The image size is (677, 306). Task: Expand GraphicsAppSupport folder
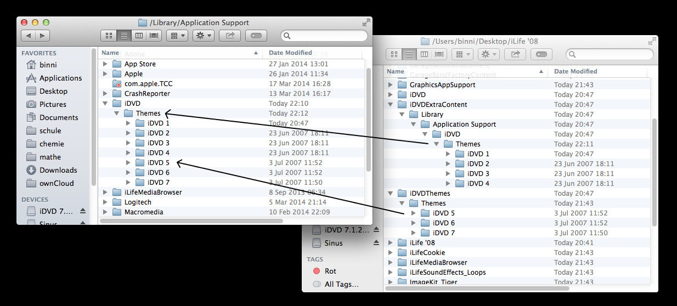pos(391,85)
